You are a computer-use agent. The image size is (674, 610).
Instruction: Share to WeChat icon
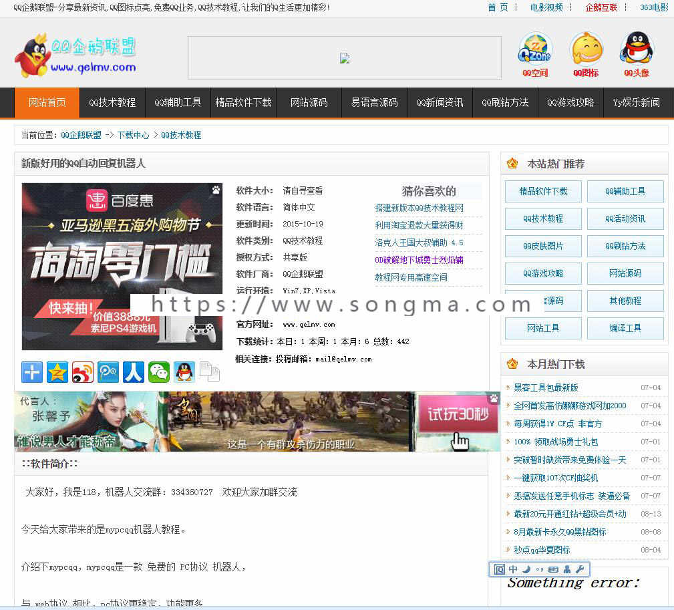pyautogui.click(x=158, y=372)
